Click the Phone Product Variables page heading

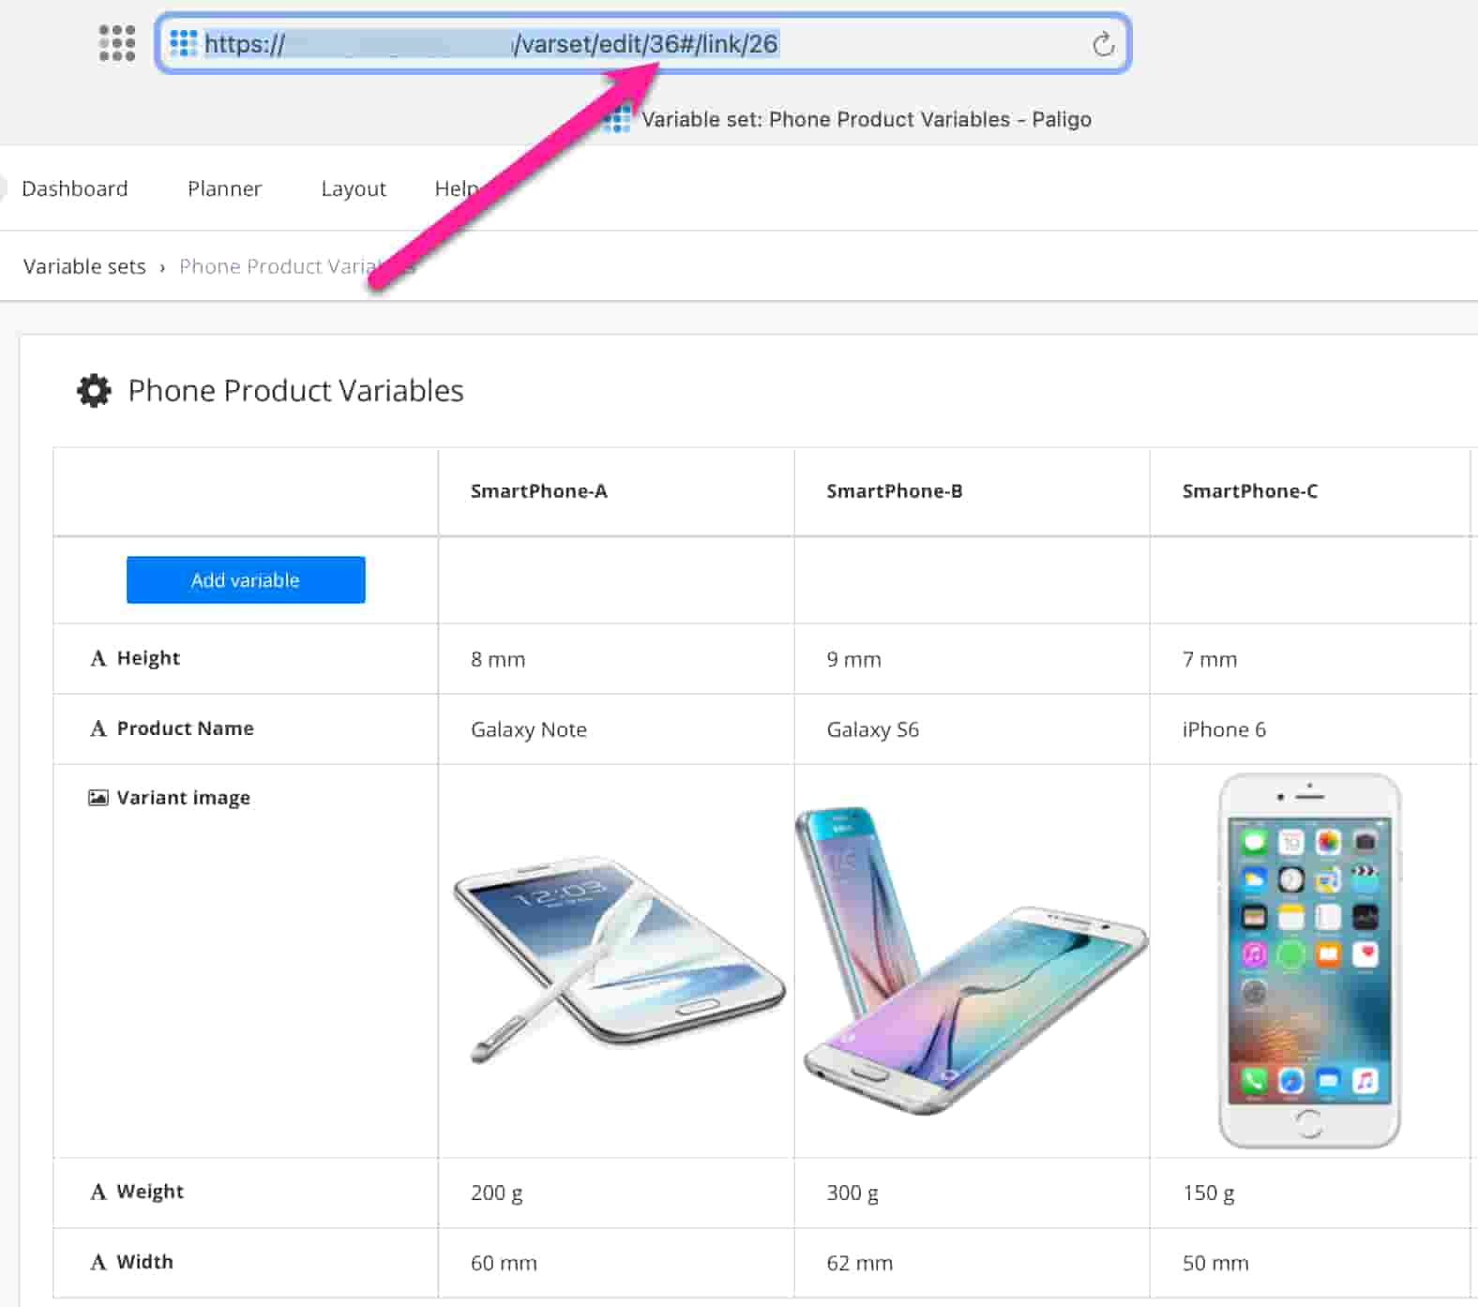(x=296, y=390)
